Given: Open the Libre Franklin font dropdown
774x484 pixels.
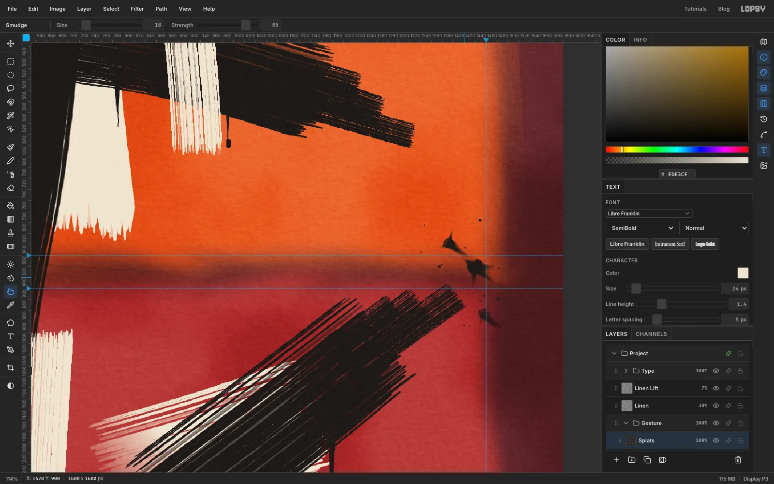Looking at the screenshot, I should click(649, 213).
